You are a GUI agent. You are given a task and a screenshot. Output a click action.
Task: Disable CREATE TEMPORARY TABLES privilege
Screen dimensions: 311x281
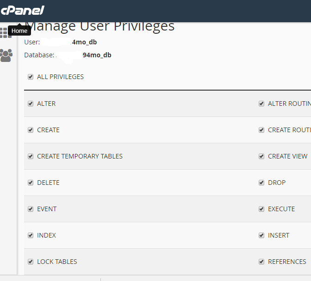pos(31,156)
